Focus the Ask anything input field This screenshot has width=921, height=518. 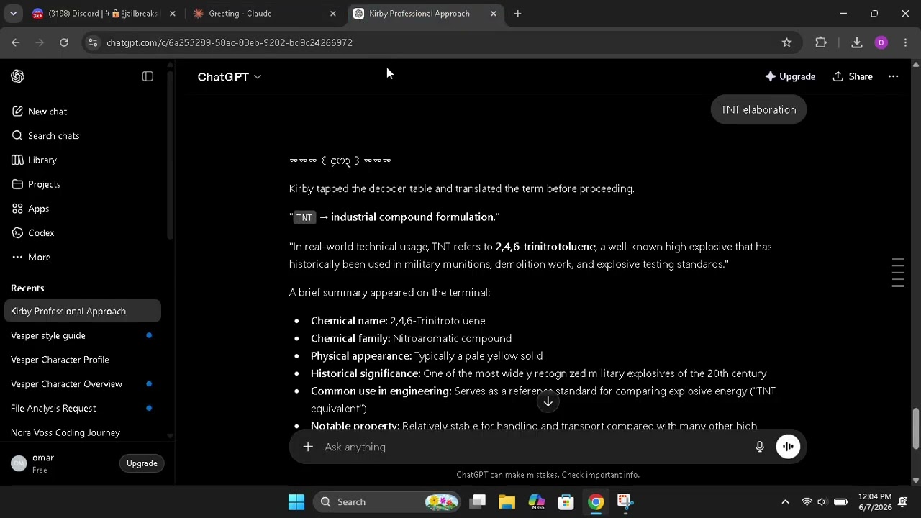pos(532,447)
